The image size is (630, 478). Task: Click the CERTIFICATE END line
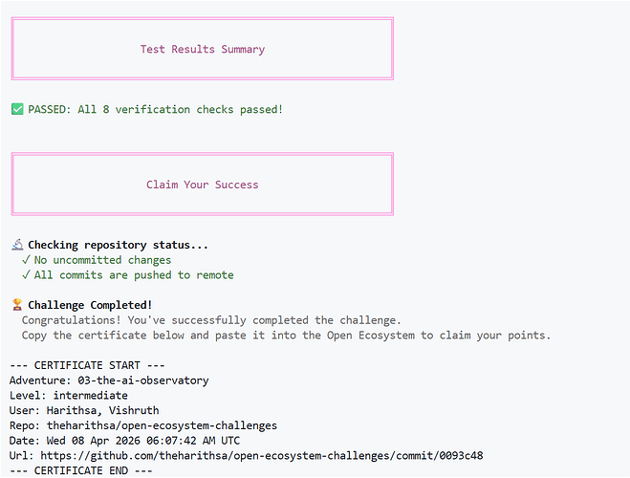tap(80, 470)
